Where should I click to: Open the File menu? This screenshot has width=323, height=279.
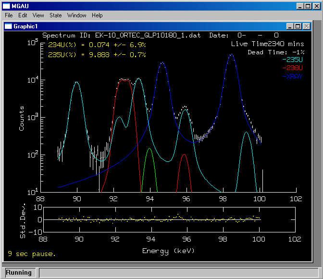pyautogui.click(x=9, y=15)
